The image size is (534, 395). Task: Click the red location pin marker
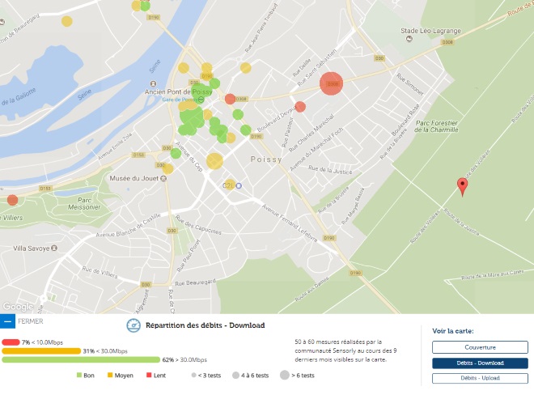pyautogui.click(x=462, y=186)
